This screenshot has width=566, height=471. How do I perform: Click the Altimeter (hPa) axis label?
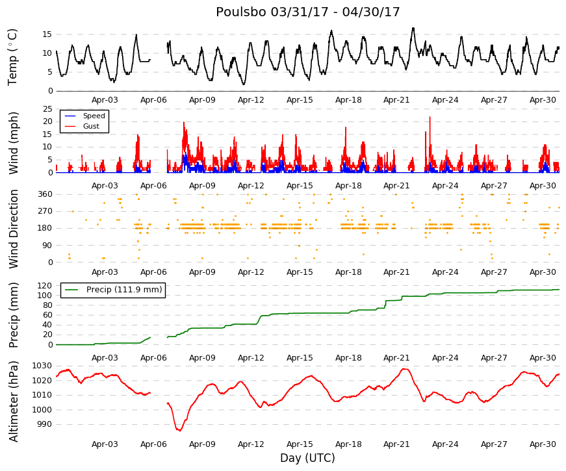[x=13, y=401]
